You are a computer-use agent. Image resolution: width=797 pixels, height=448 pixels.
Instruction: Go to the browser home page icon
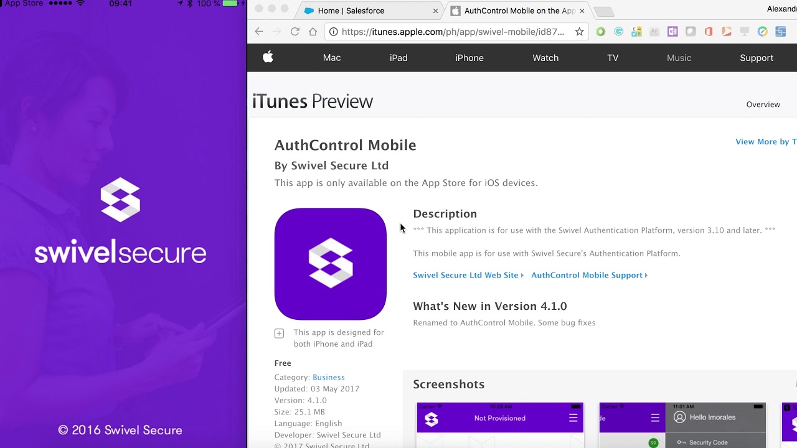(x=313, y=32)
